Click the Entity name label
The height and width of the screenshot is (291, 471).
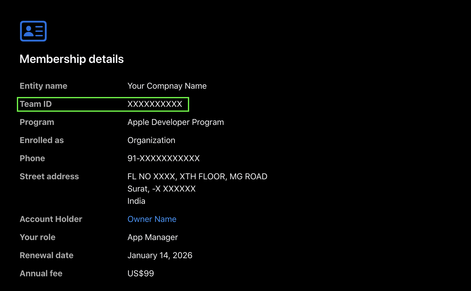tap(44, 86)
